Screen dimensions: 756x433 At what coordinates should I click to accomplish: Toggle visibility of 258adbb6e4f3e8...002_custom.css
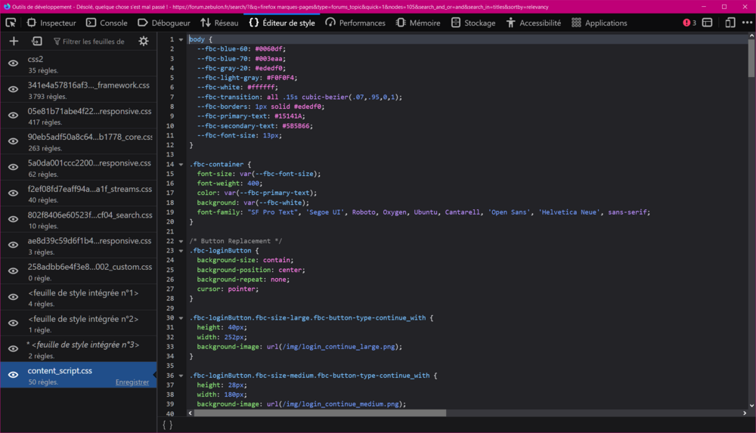[13, 271]
